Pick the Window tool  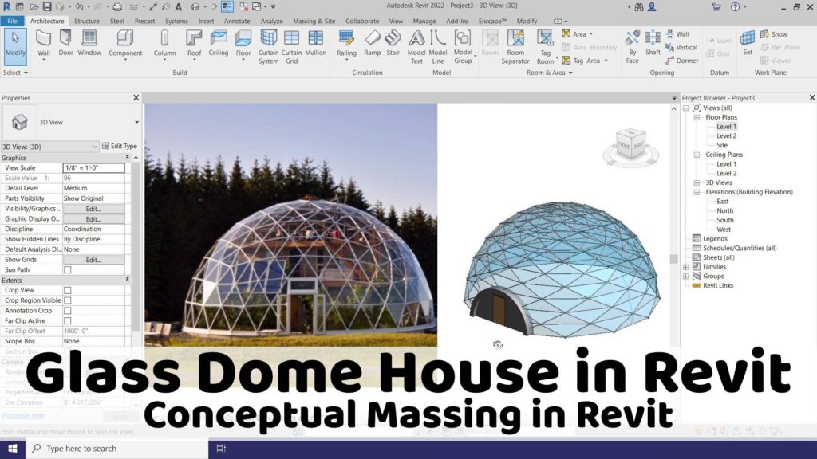[89, 43]
